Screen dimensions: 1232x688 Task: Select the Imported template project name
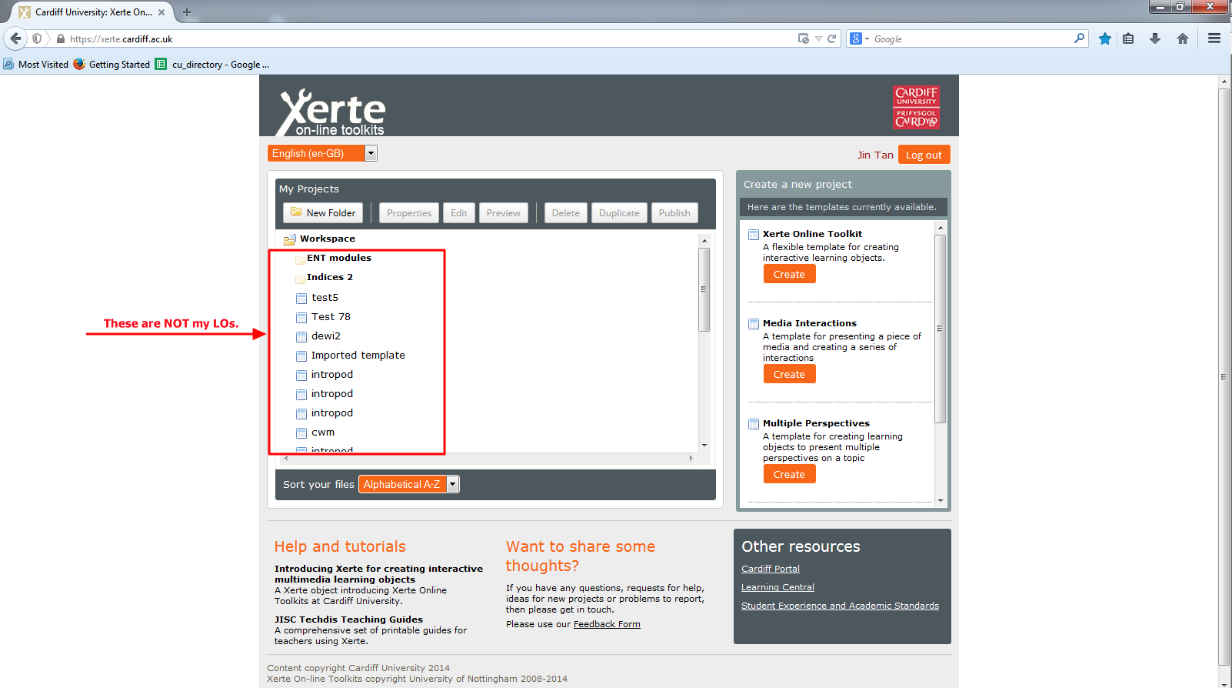coord(358,355)
